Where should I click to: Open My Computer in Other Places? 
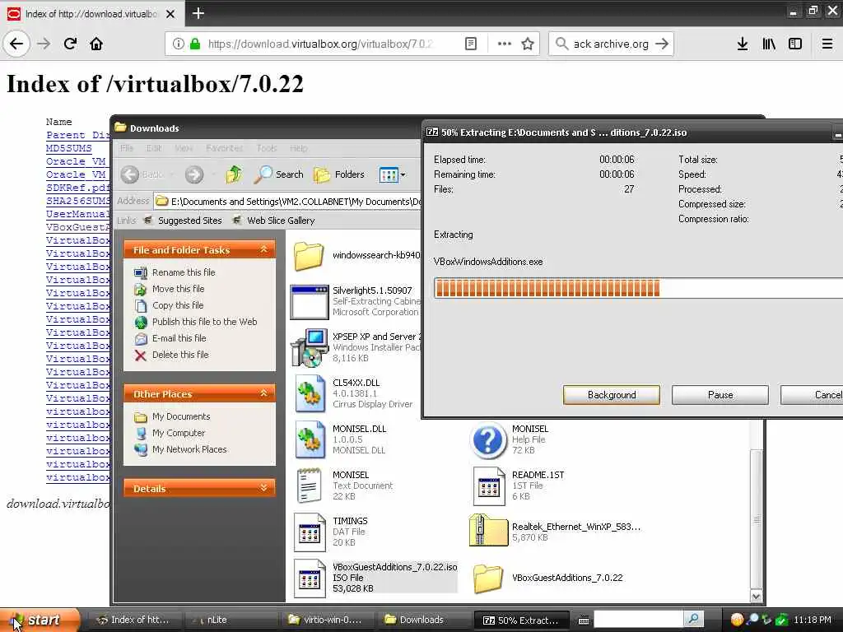(179, 433)
